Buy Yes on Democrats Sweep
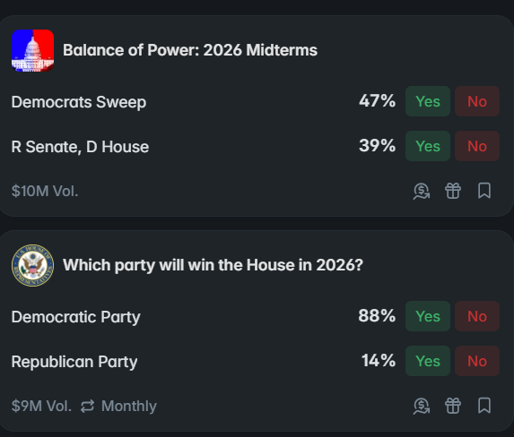 click(428, 101)
